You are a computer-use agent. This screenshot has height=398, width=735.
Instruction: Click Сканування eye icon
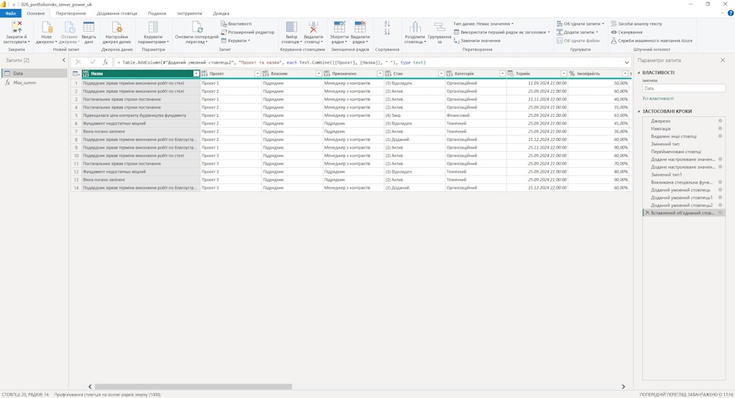614,33
